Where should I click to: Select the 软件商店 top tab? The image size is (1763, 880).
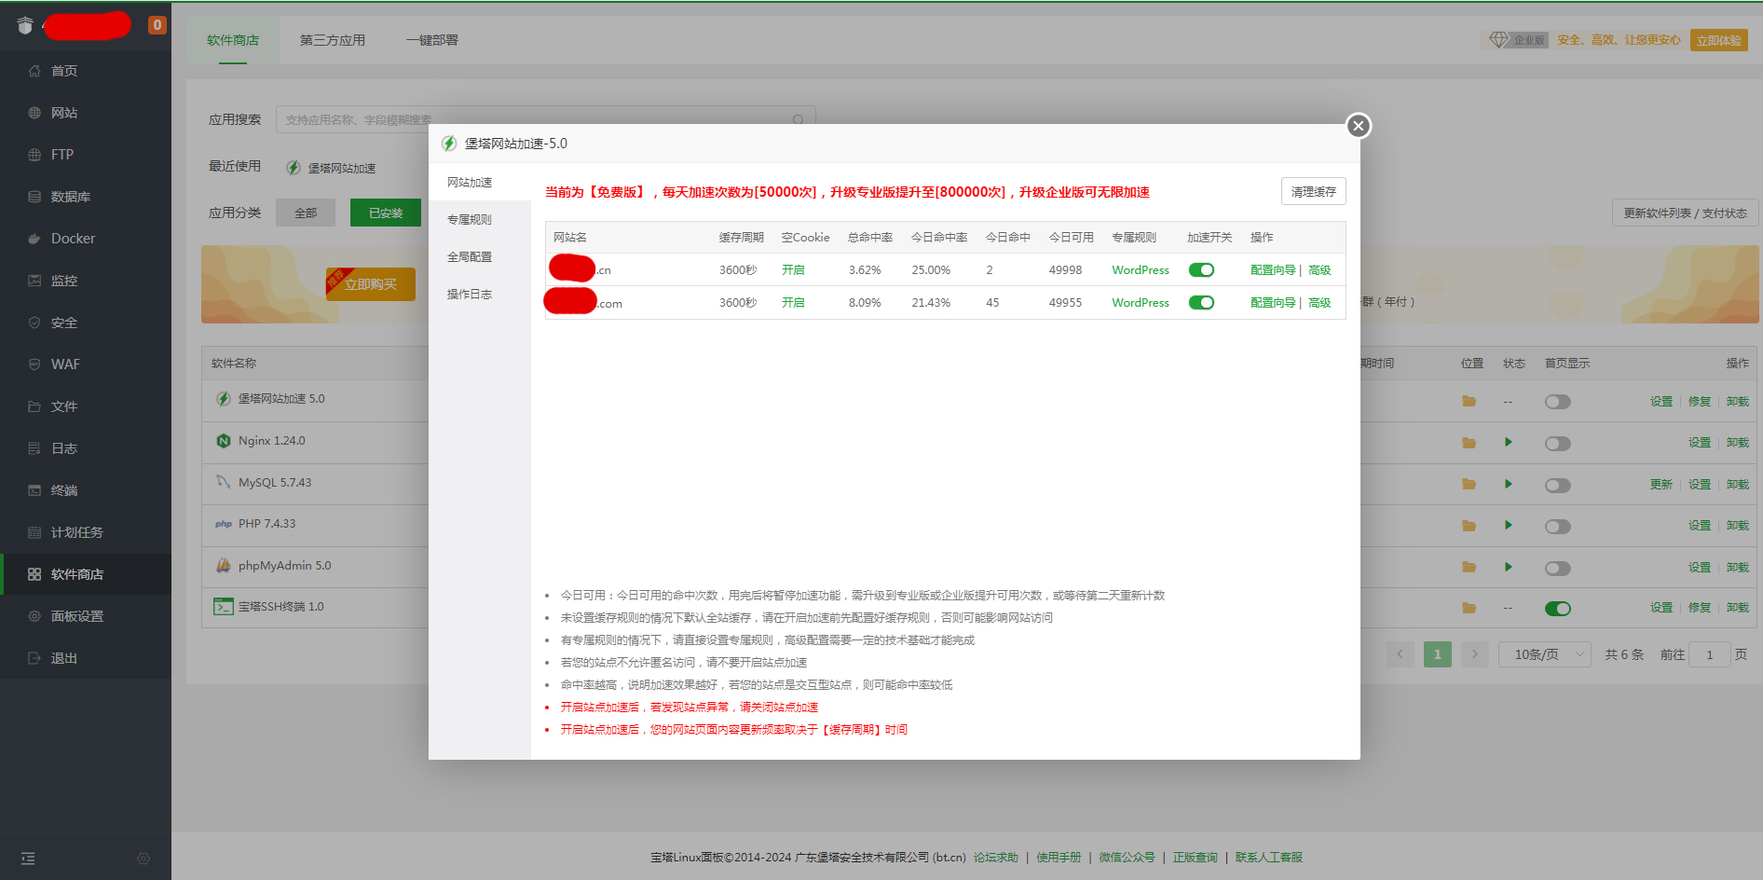point(233,40)
